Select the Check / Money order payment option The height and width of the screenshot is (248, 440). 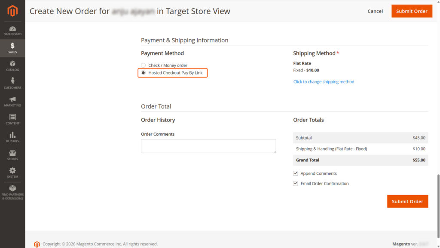click(x=143, y=65)
